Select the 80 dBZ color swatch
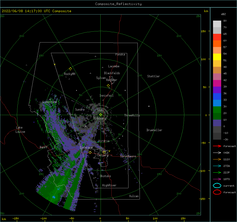 point(217,24)
